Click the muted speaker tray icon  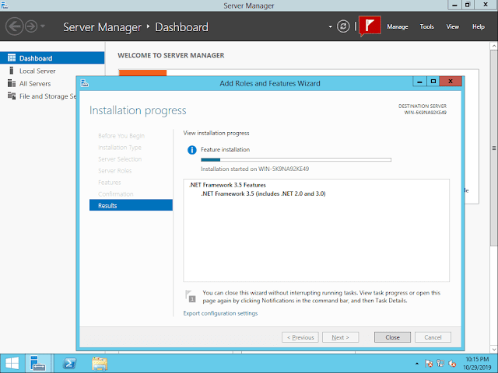(452, 364)
